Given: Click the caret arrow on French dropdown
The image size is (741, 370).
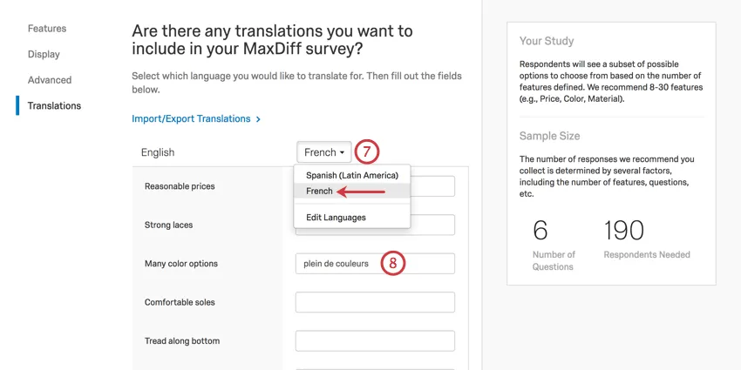Looking at the screenshot, I should tap(342, 152).
